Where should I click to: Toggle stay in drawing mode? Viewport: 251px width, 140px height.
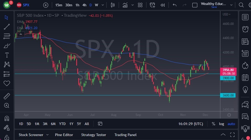click(7, 128)
